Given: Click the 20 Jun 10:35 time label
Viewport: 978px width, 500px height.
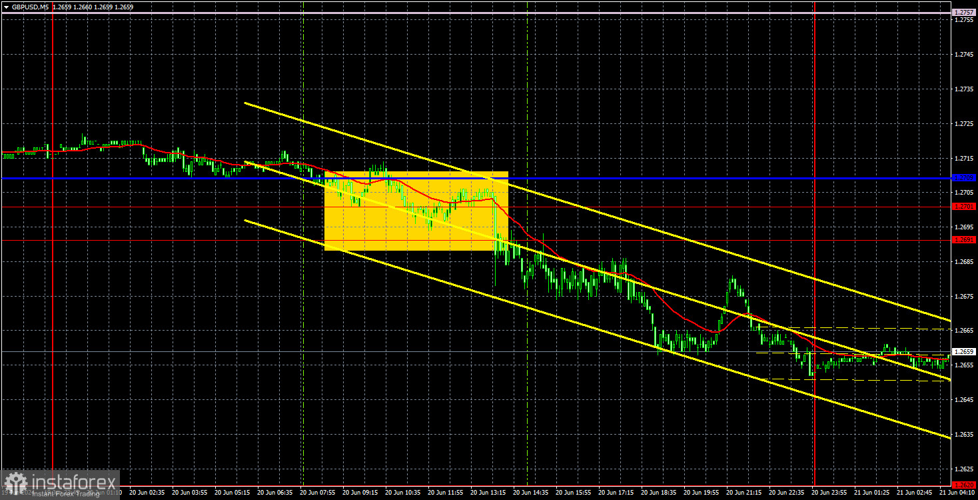Looking at the screenshot, I should pos(402,493).
